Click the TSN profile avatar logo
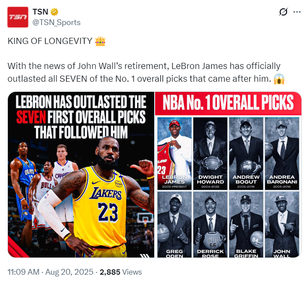Image resolution: width=308 pixels, height=283 pixels. (18, 18)
